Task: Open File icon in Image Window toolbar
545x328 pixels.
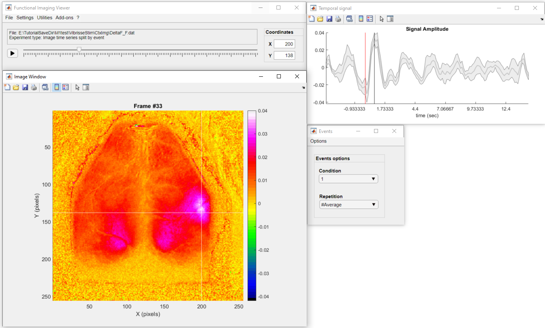Action: click(16, 87)
